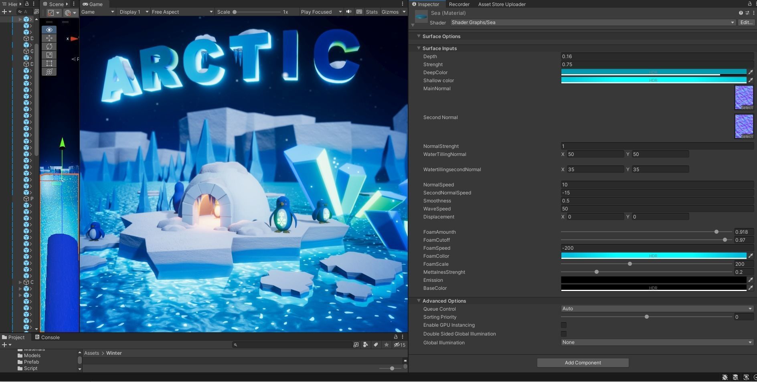Open Sea material preset icon
The image size is (757, 382).
click(x=747, y=13)
